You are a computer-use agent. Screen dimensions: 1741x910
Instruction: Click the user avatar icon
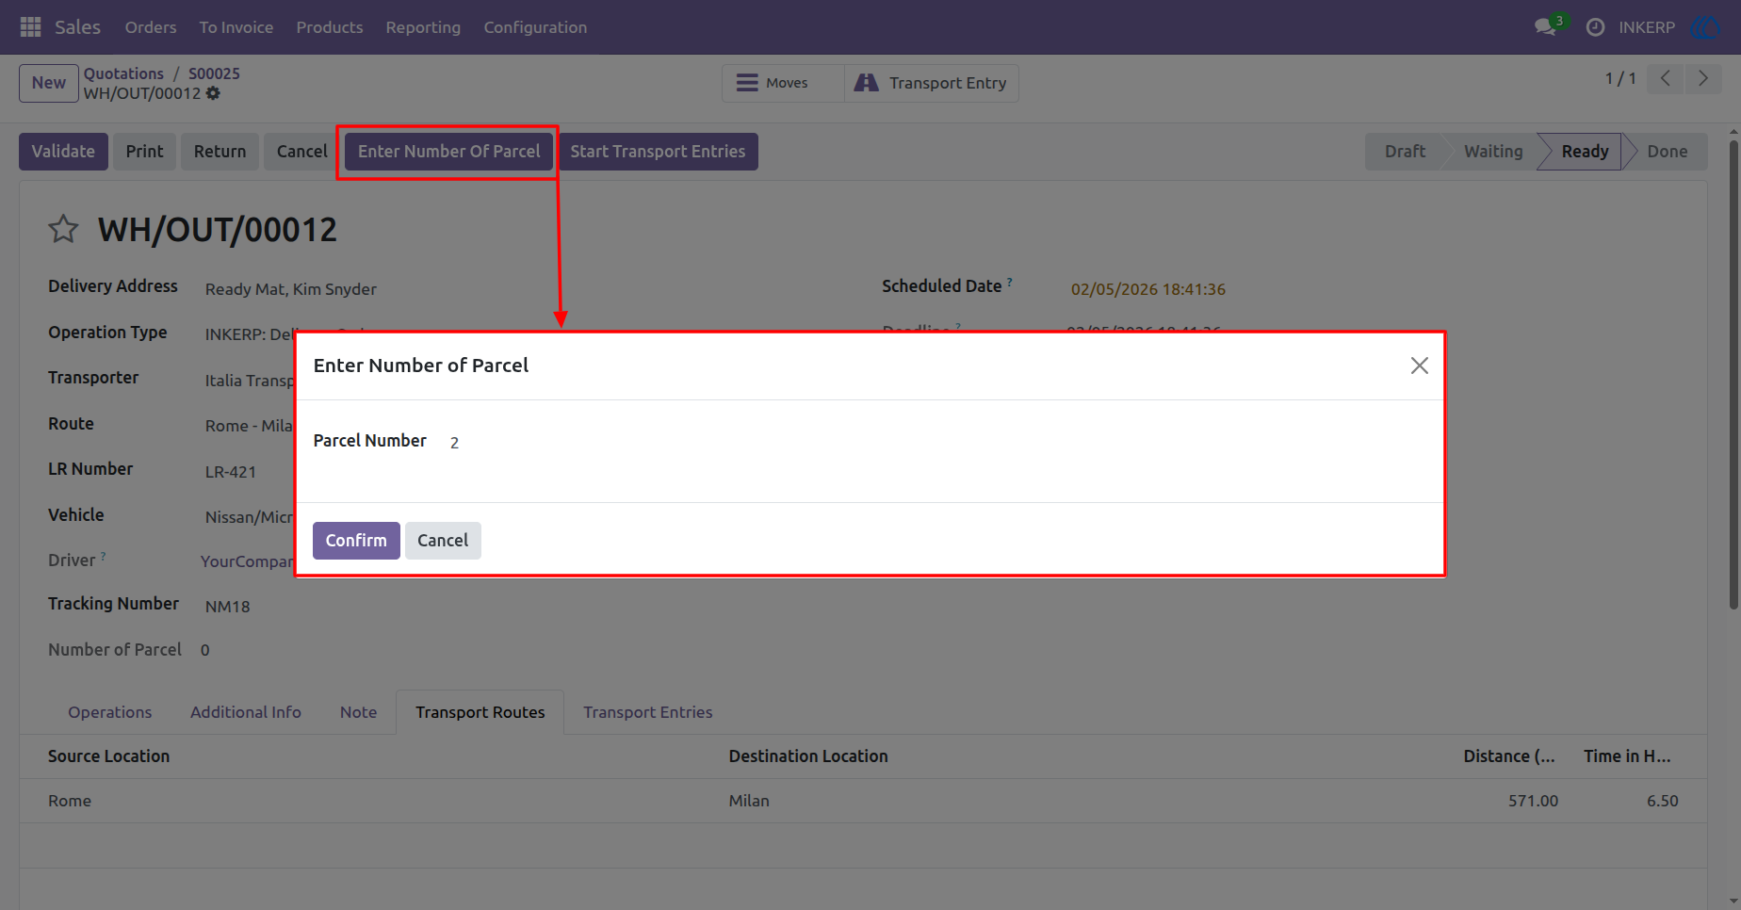(1706, 27)
